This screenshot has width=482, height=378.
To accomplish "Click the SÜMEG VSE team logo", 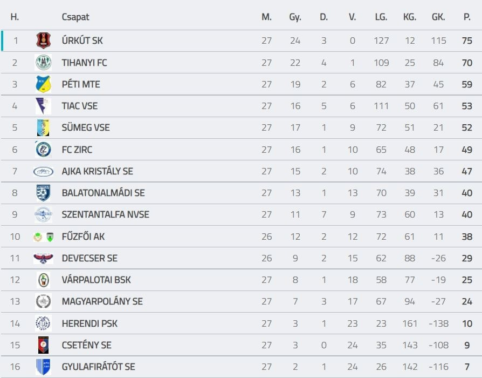I will (43, 127).
